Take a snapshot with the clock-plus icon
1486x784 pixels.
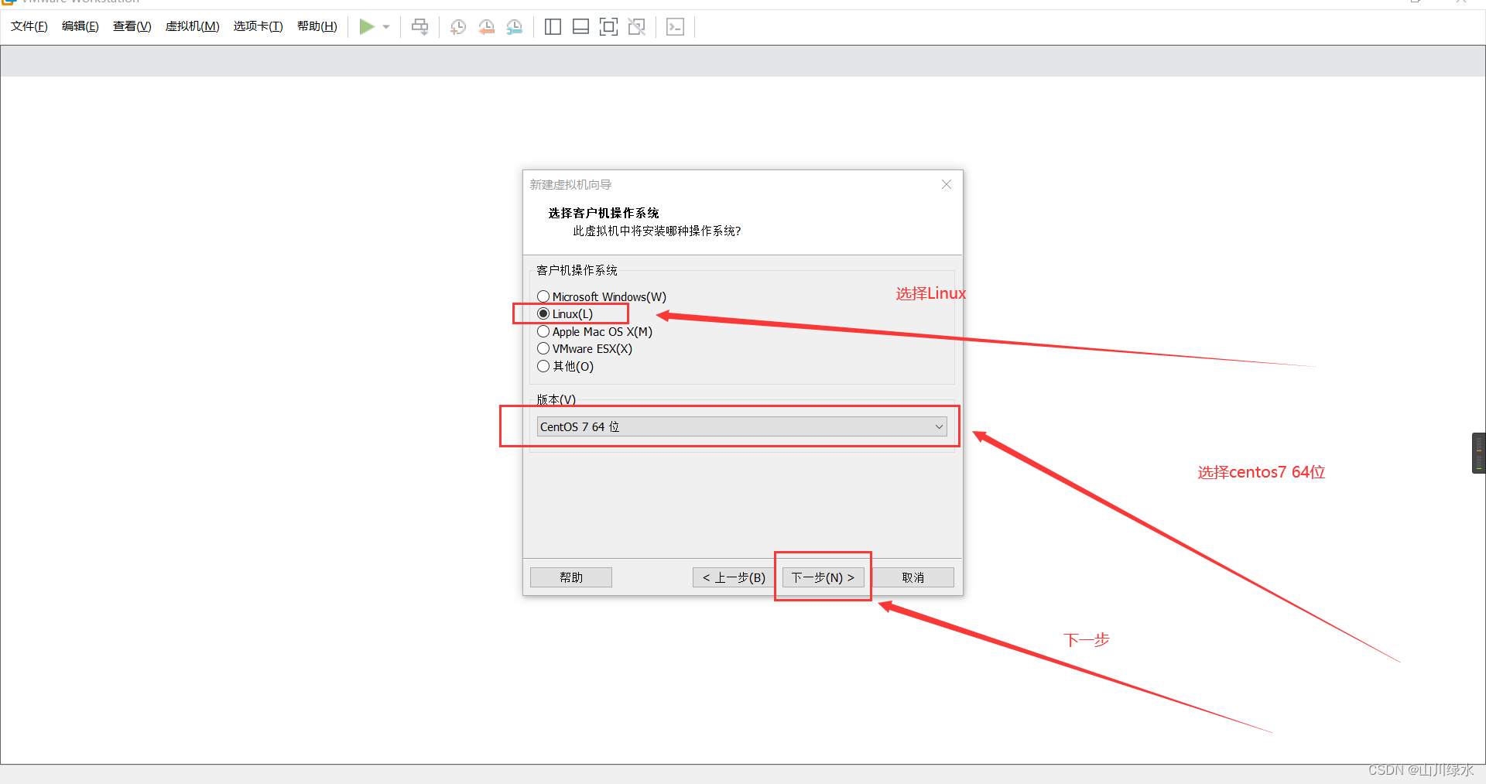tap(458, 27)
